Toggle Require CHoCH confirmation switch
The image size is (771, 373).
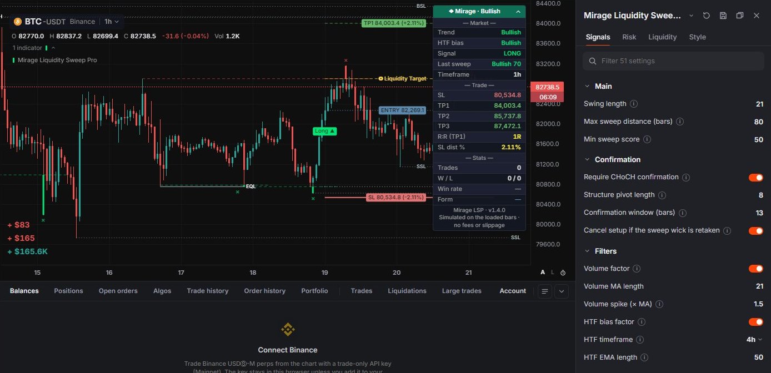tap(755, 178)
